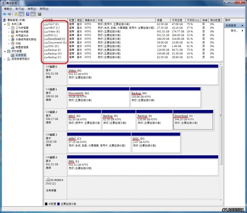The image size is (247, 213).
Task: Select Backup (H:) drive in volume list
Action: pyautogui.click(x=53, y=53)
